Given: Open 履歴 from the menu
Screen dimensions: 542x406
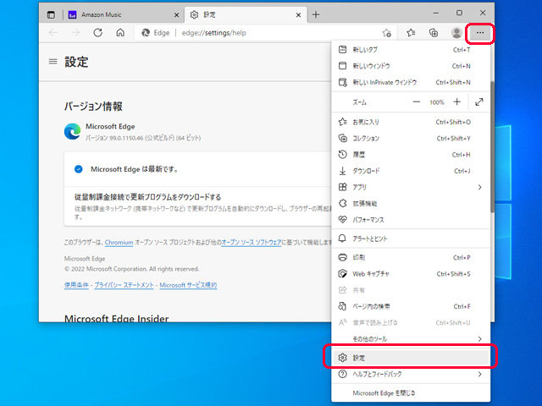Looking at the screenshot, I should click(x=411, y=154).
